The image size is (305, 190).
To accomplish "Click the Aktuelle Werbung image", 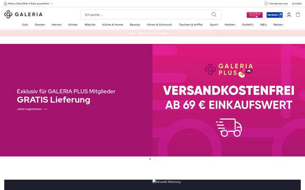I will [166, 182].
